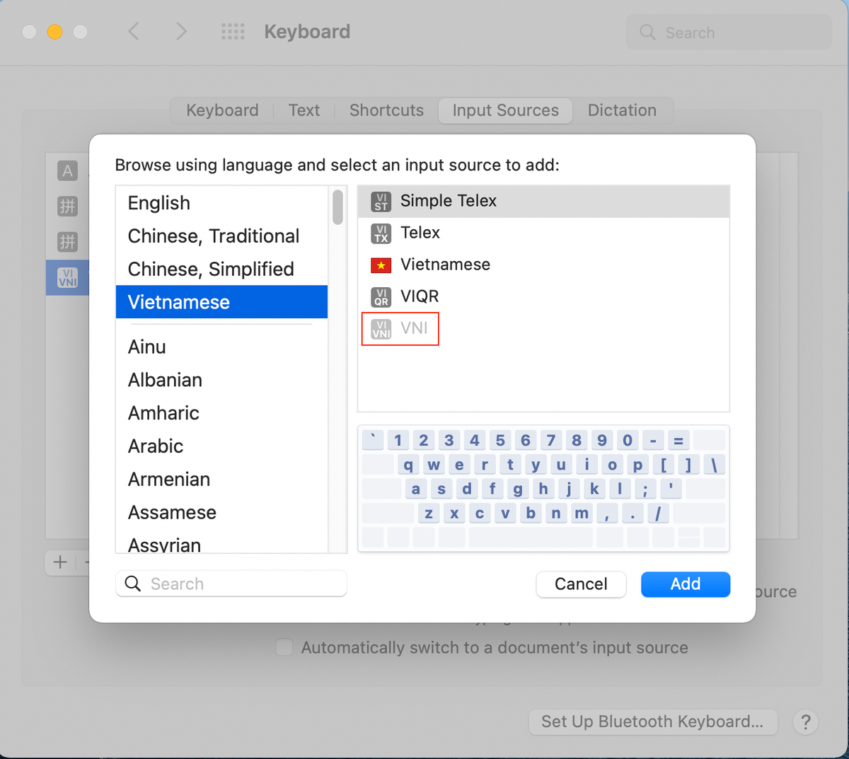Open help via the question mark button

[x=805, y=722]
